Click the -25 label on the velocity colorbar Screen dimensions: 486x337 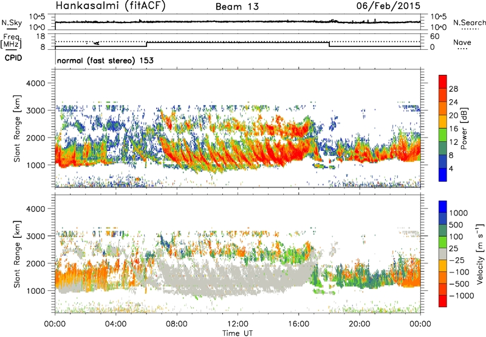coord(456,260)
